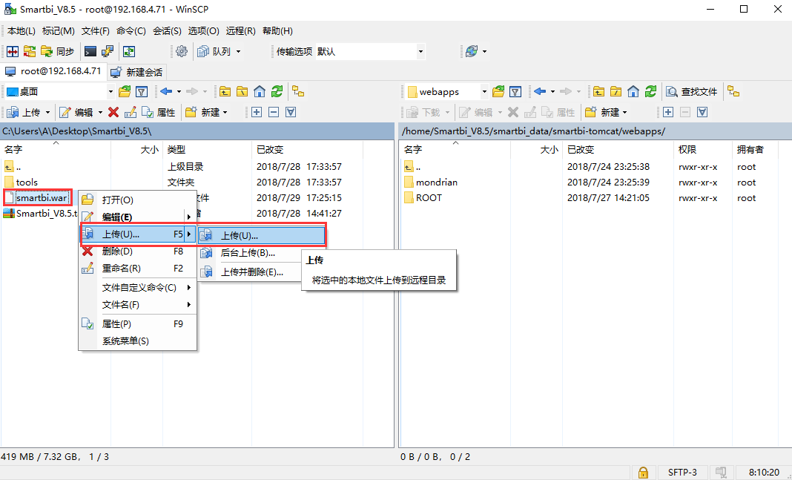This screenshot has height=480, width=792.
Task: Expand 文件自定义命令(C) submenu
Action: click(x=137, y=288)
